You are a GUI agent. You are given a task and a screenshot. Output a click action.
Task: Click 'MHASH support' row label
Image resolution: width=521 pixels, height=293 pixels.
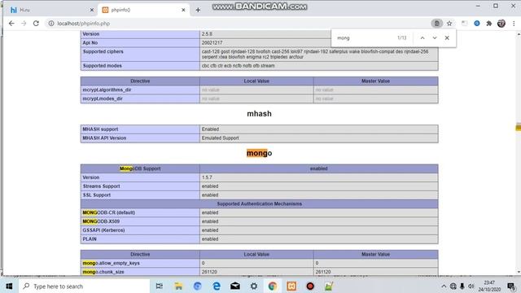[x=100, y=129]
